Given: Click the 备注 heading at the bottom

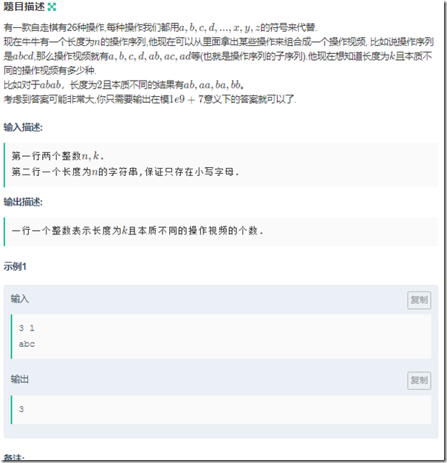Looking at the screenshot, I should pyautogui.click(x=14, y=459).
